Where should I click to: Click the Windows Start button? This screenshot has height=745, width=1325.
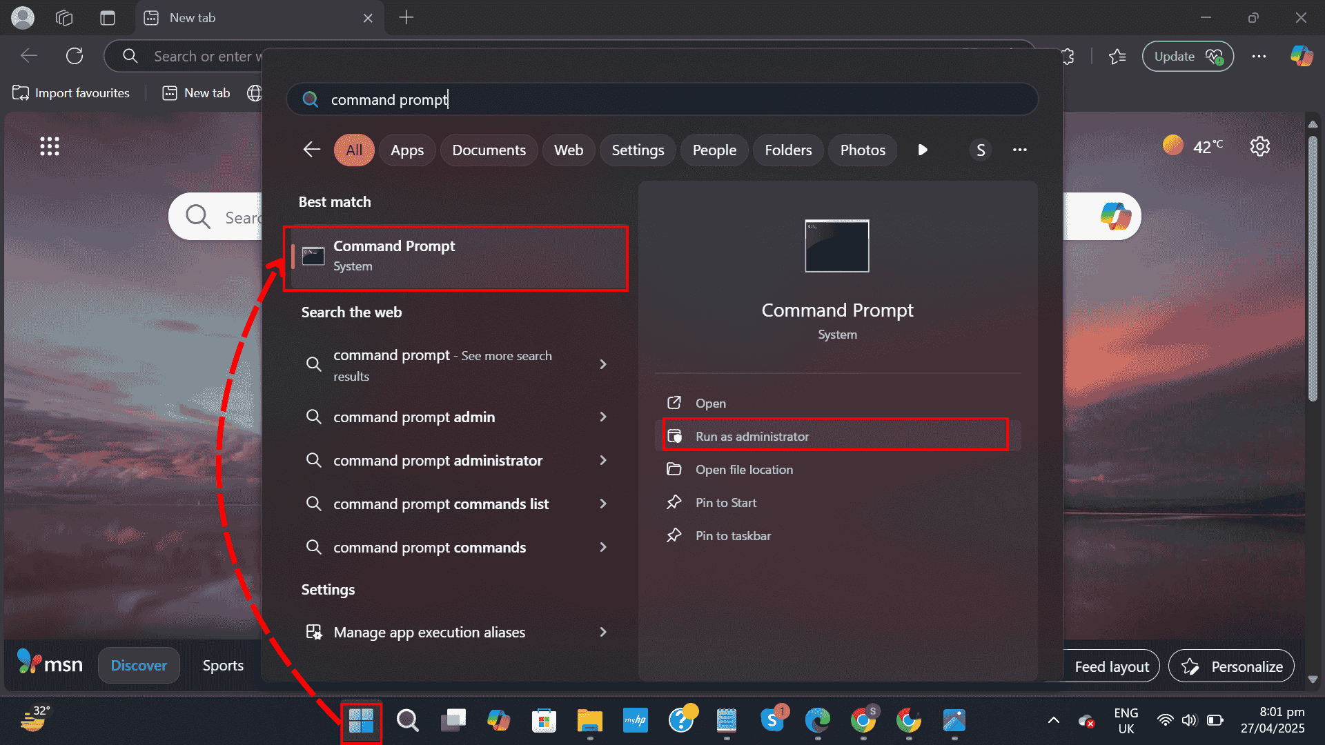click(x=361, y=721)
